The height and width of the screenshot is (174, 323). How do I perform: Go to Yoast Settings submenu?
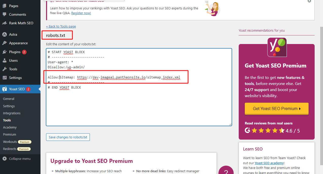coord(9,106)
